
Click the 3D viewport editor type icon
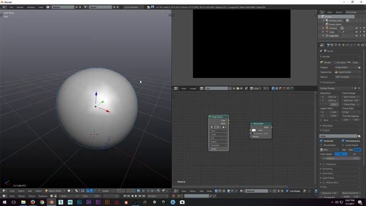pos(4,191)
